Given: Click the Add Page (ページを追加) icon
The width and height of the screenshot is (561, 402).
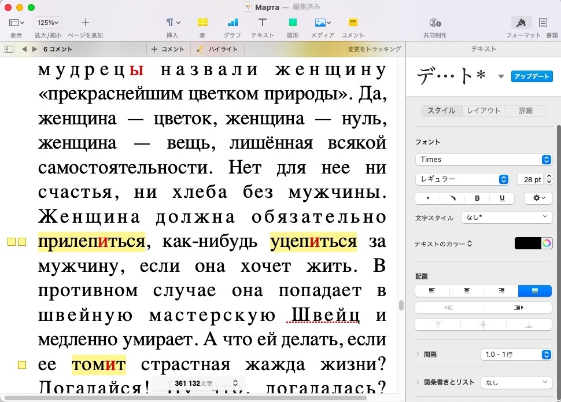Looking at the screenshot, I should click(x=85, y=23).
